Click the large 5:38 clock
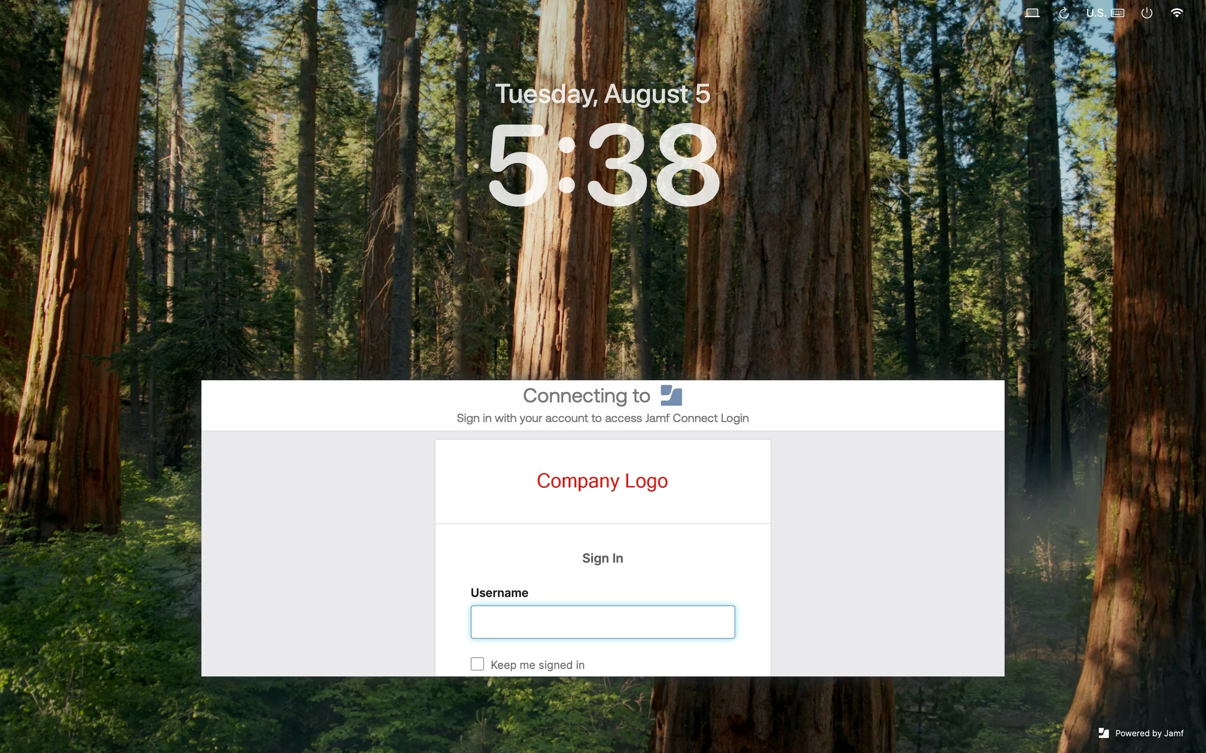1206x753 pixels. [x=603, y=164]
